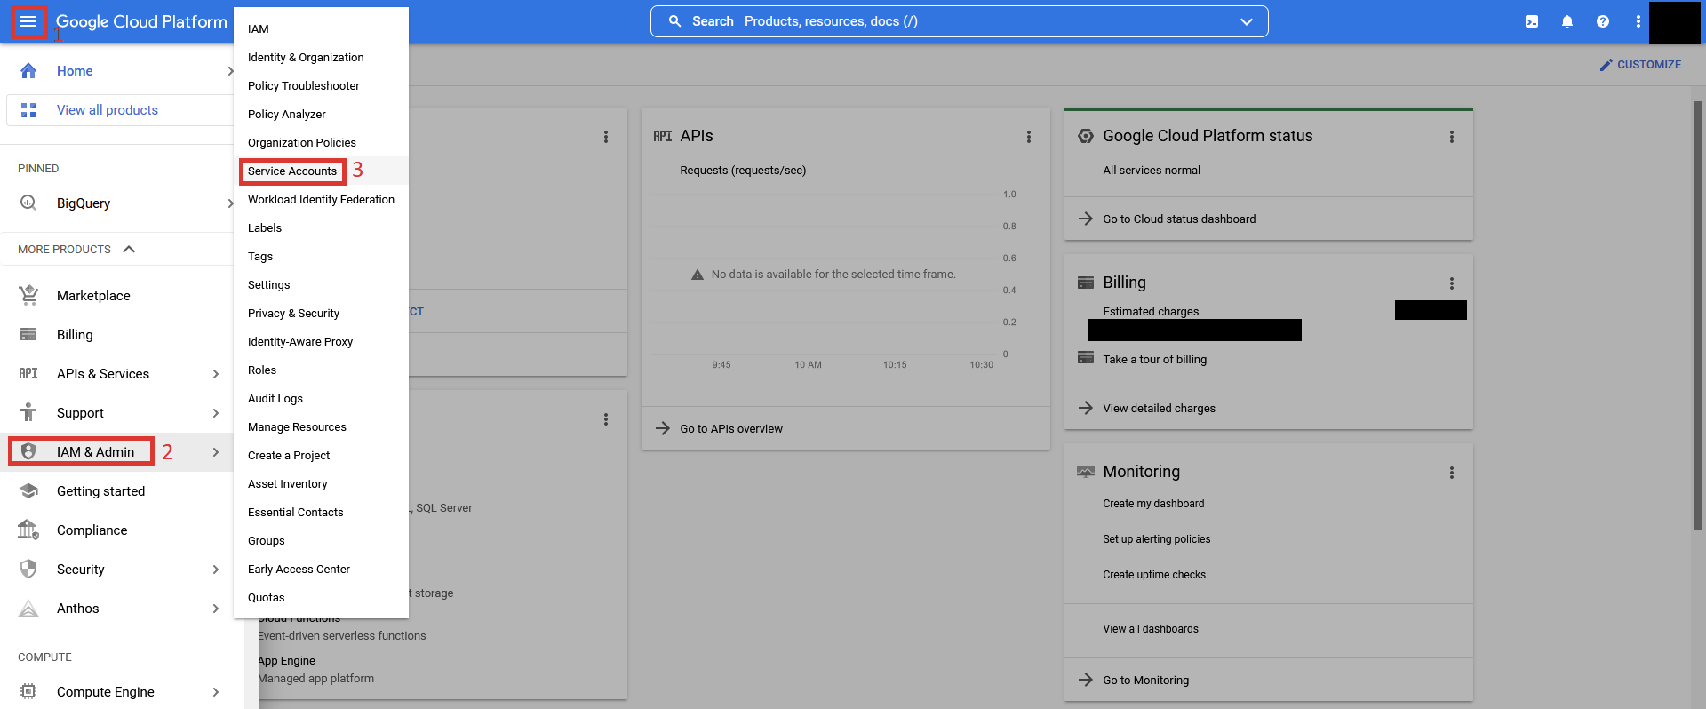Image resolution: width=1706 pixels, height=709 pixels.
Task: Expand the Anthos submenu chevron
Action: pos(216,609)
